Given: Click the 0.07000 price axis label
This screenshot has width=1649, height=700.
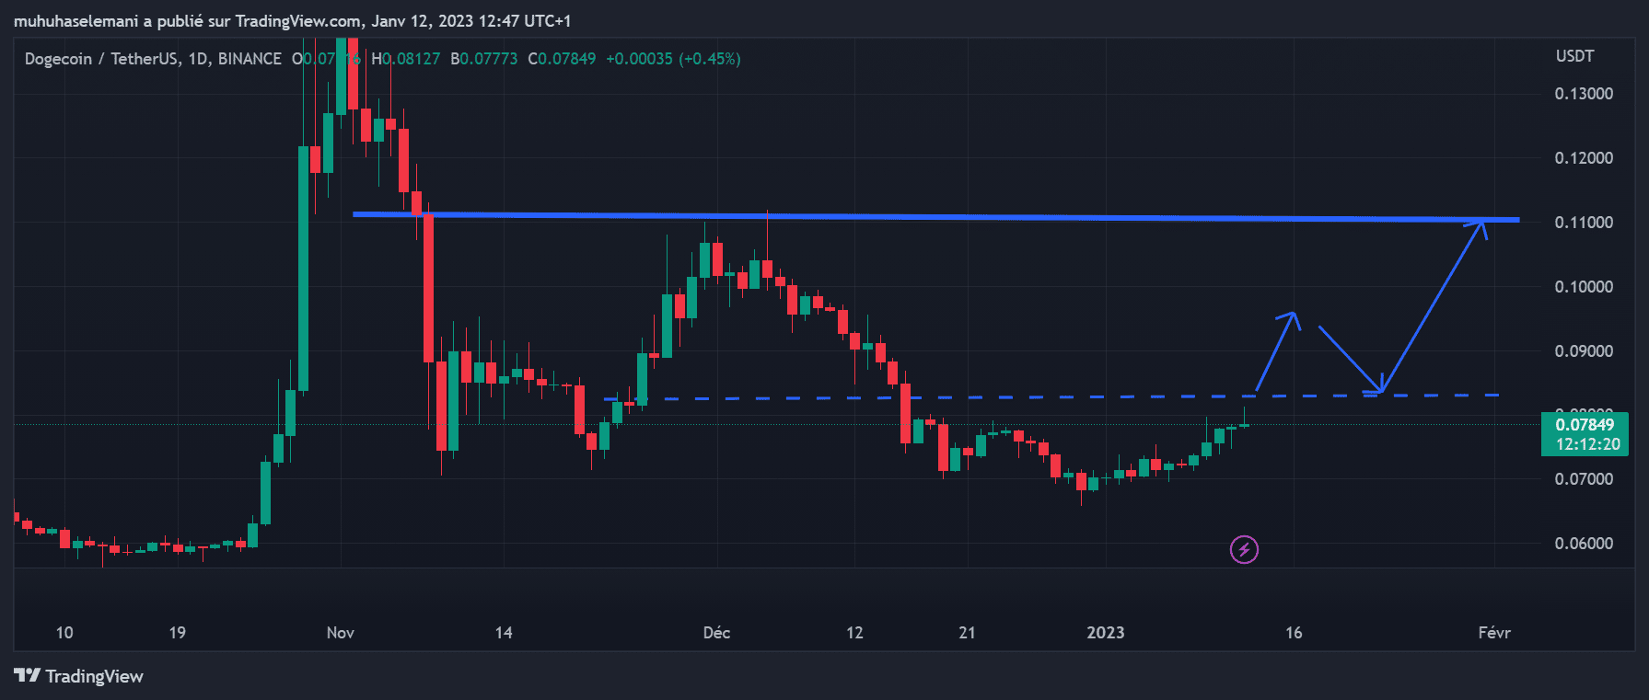Looking at the screenshot, I should click(x=1584, y=479).
